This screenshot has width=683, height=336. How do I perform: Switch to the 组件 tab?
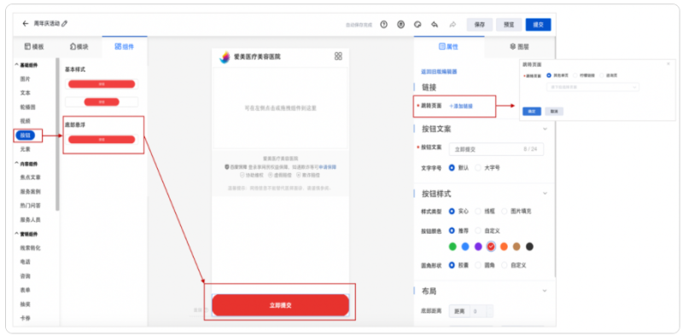[125, 47]
